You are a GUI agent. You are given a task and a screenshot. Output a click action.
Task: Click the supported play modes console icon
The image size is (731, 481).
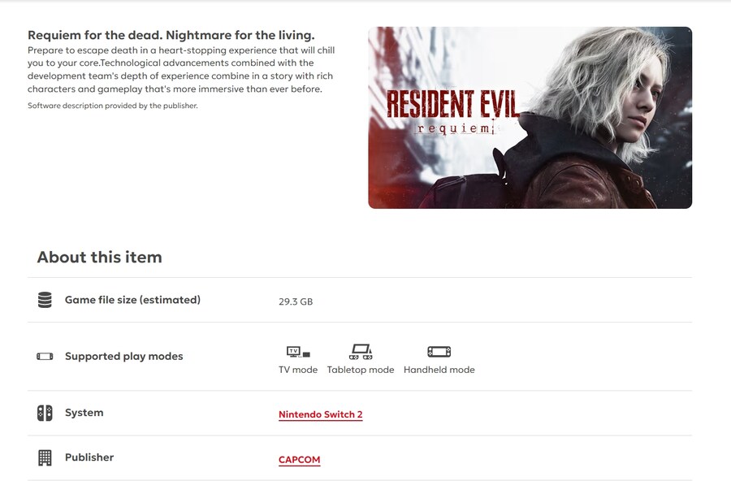pos(45,357)
